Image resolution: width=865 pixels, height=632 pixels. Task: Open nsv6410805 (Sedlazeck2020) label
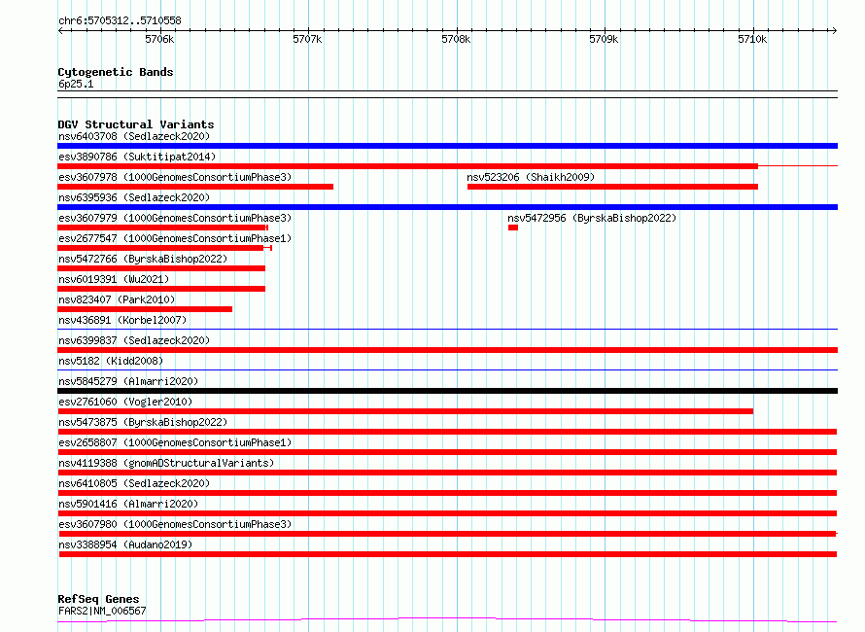pos(134,483)
